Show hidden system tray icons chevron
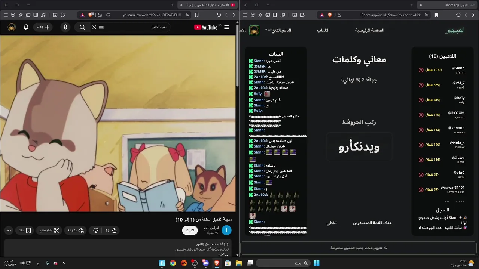The image size is (479, 269). [x=63, y=263]
